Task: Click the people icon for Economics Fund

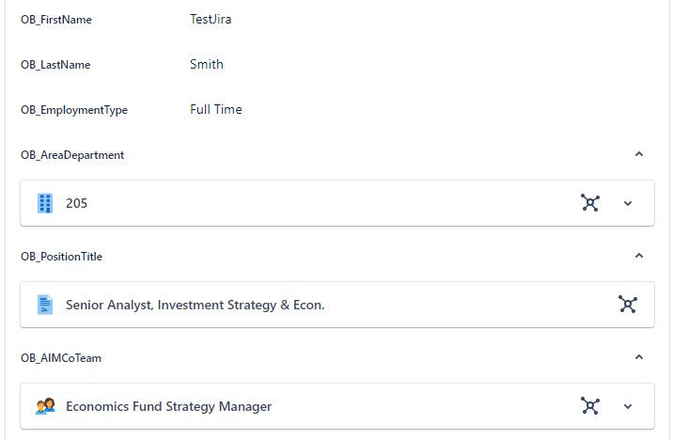Action: 45,405
